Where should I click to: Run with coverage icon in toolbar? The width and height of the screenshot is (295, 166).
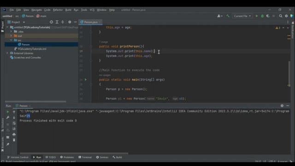tap(268, 16)
